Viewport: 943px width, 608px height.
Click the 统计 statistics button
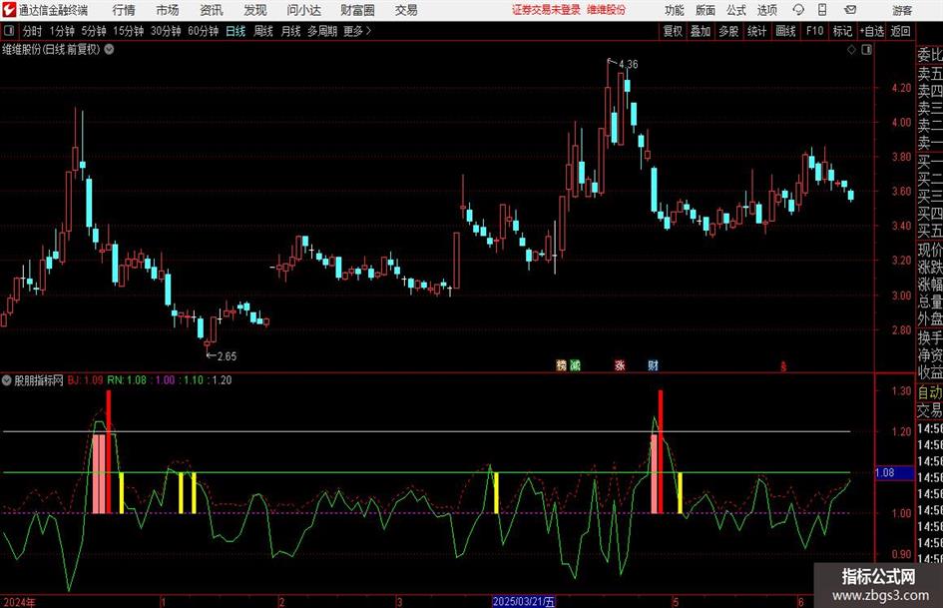[x=757, y=31]
